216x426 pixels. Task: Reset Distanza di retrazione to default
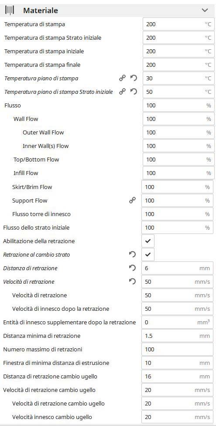coord(132,268)
